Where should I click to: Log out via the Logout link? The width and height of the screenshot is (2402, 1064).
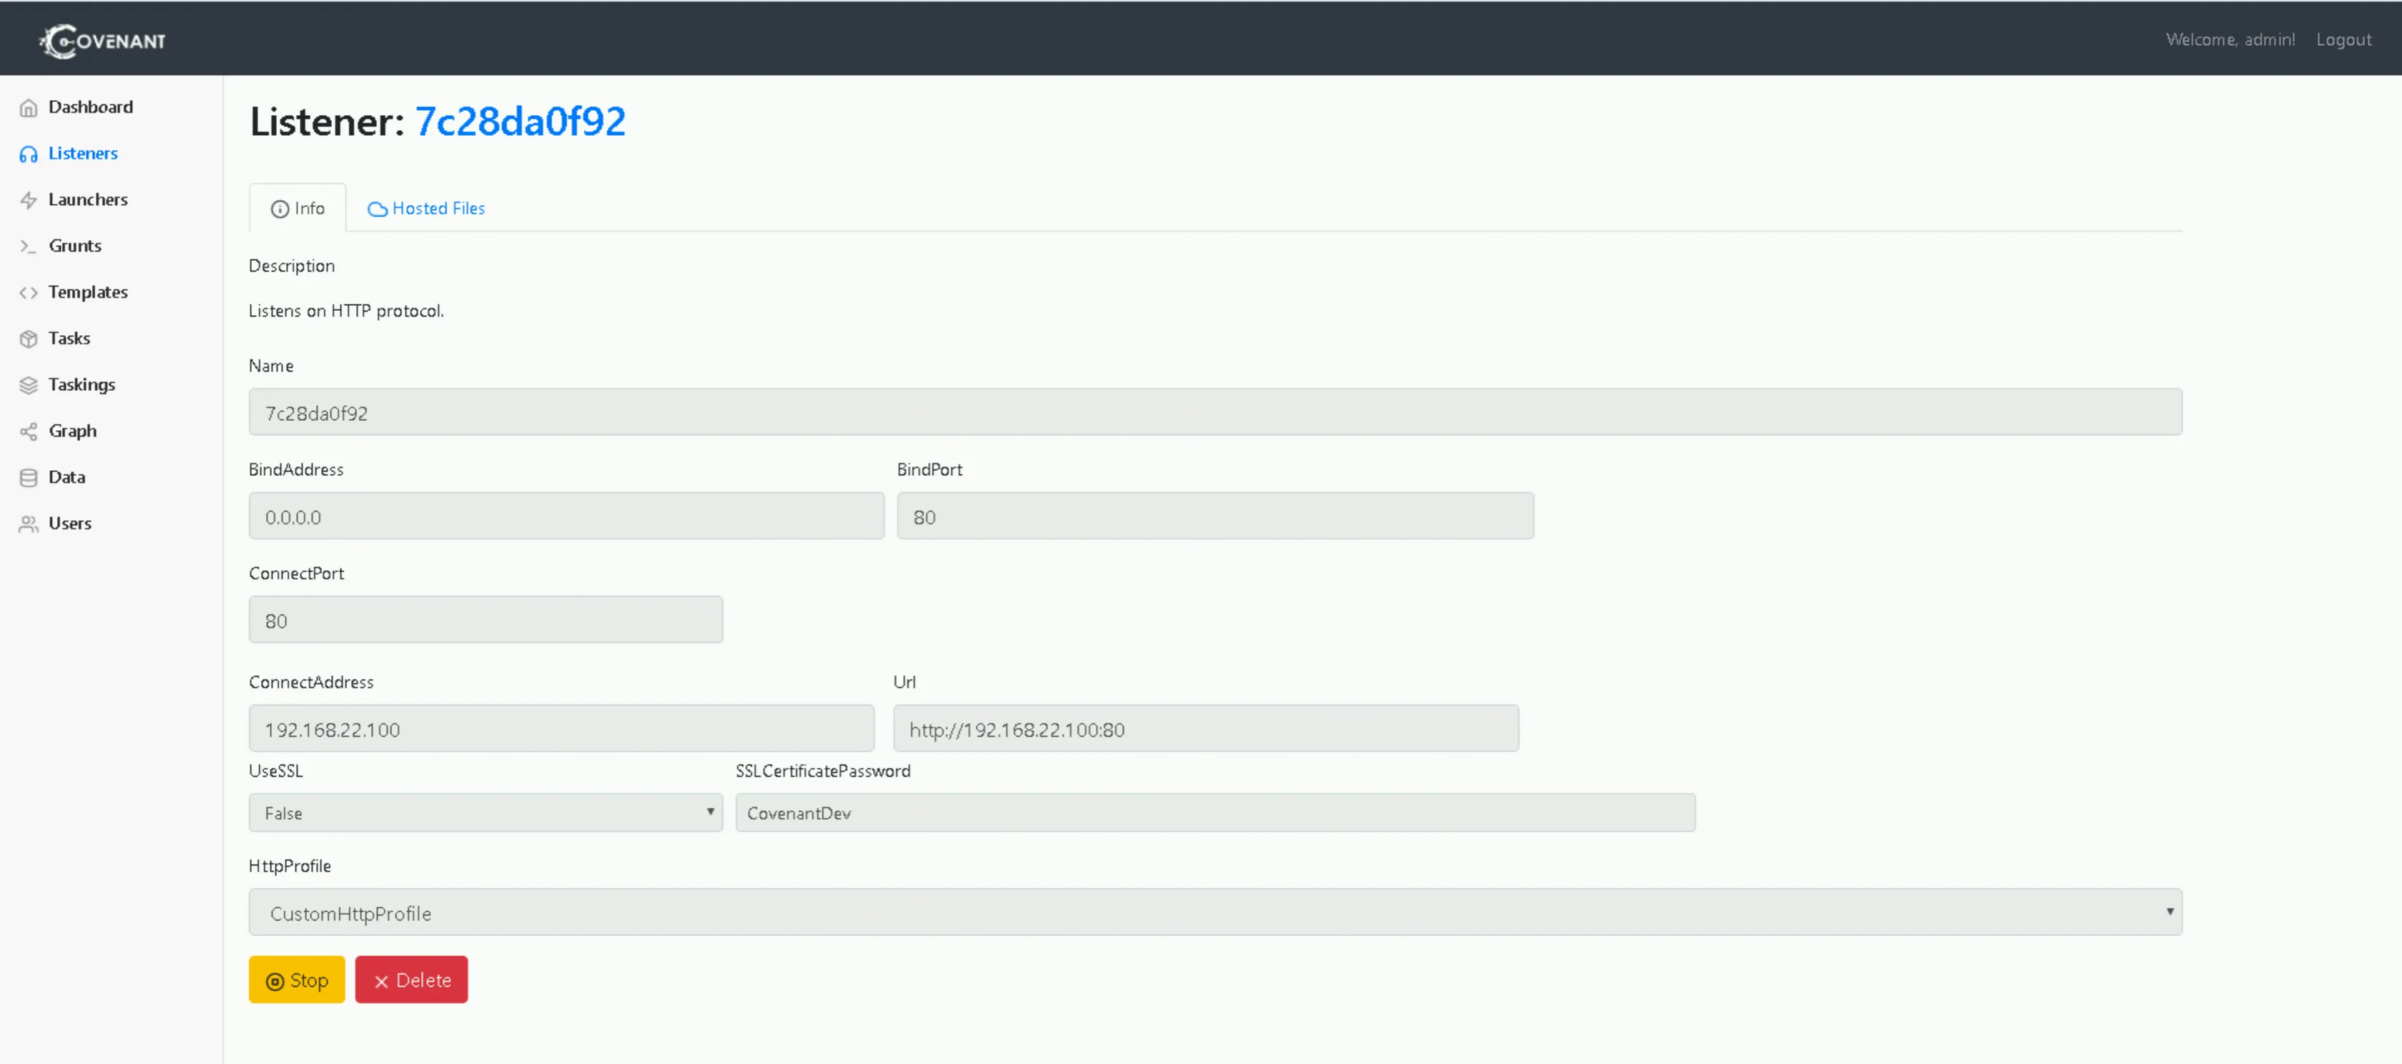pos(2343,39)
